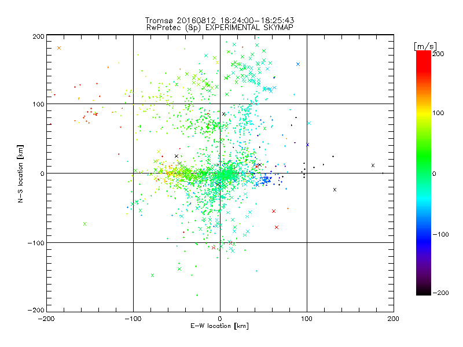
Task: Select the blue X marker near the top right at about N-S 160
Action: [x=298, y=64]
